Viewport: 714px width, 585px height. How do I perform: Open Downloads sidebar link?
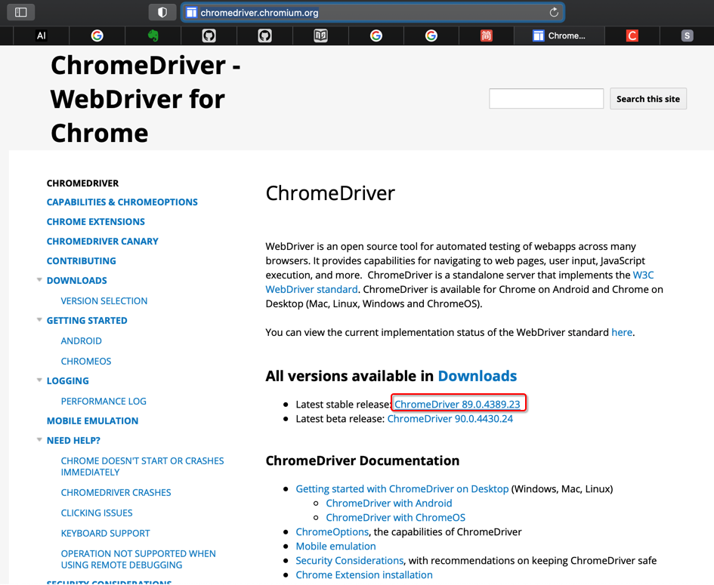[76, 281]
